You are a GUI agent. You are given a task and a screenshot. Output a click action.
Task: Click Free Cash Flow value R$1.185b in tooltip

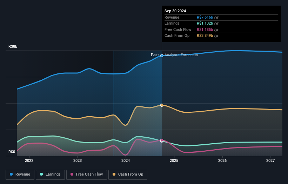(x=205, y=29)
